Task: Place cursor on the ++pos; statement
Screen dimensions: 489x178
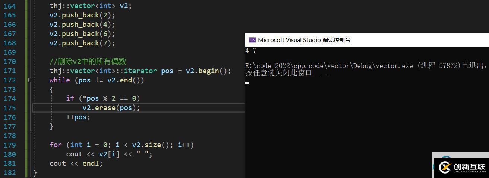Action: point(78,117)
